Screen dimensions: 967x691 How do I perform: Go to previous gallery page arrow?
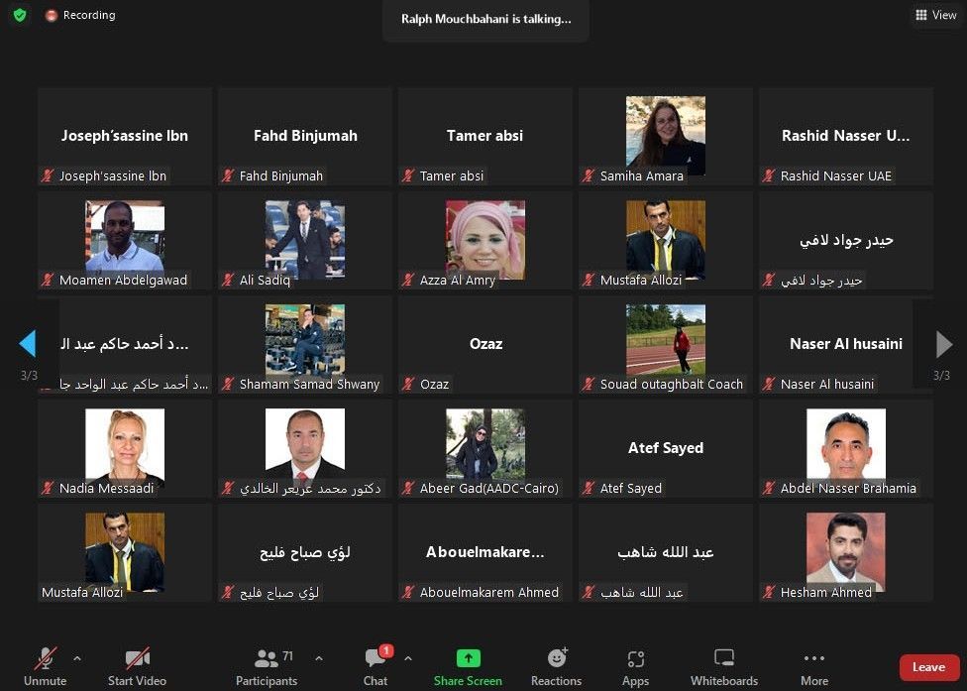point(28,344)
